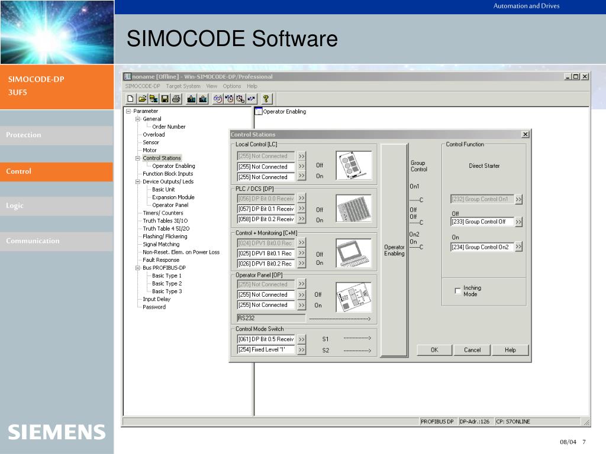Click the Print toolbar icon

click(176, 99)
